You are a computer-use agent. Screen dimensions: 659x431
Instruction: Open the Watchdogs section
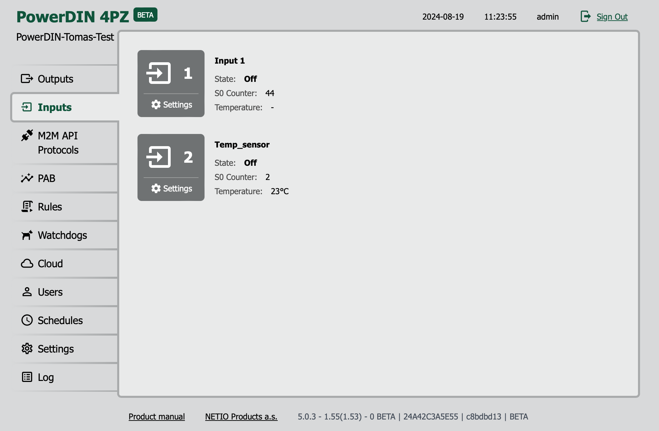[x=64, y=235]
